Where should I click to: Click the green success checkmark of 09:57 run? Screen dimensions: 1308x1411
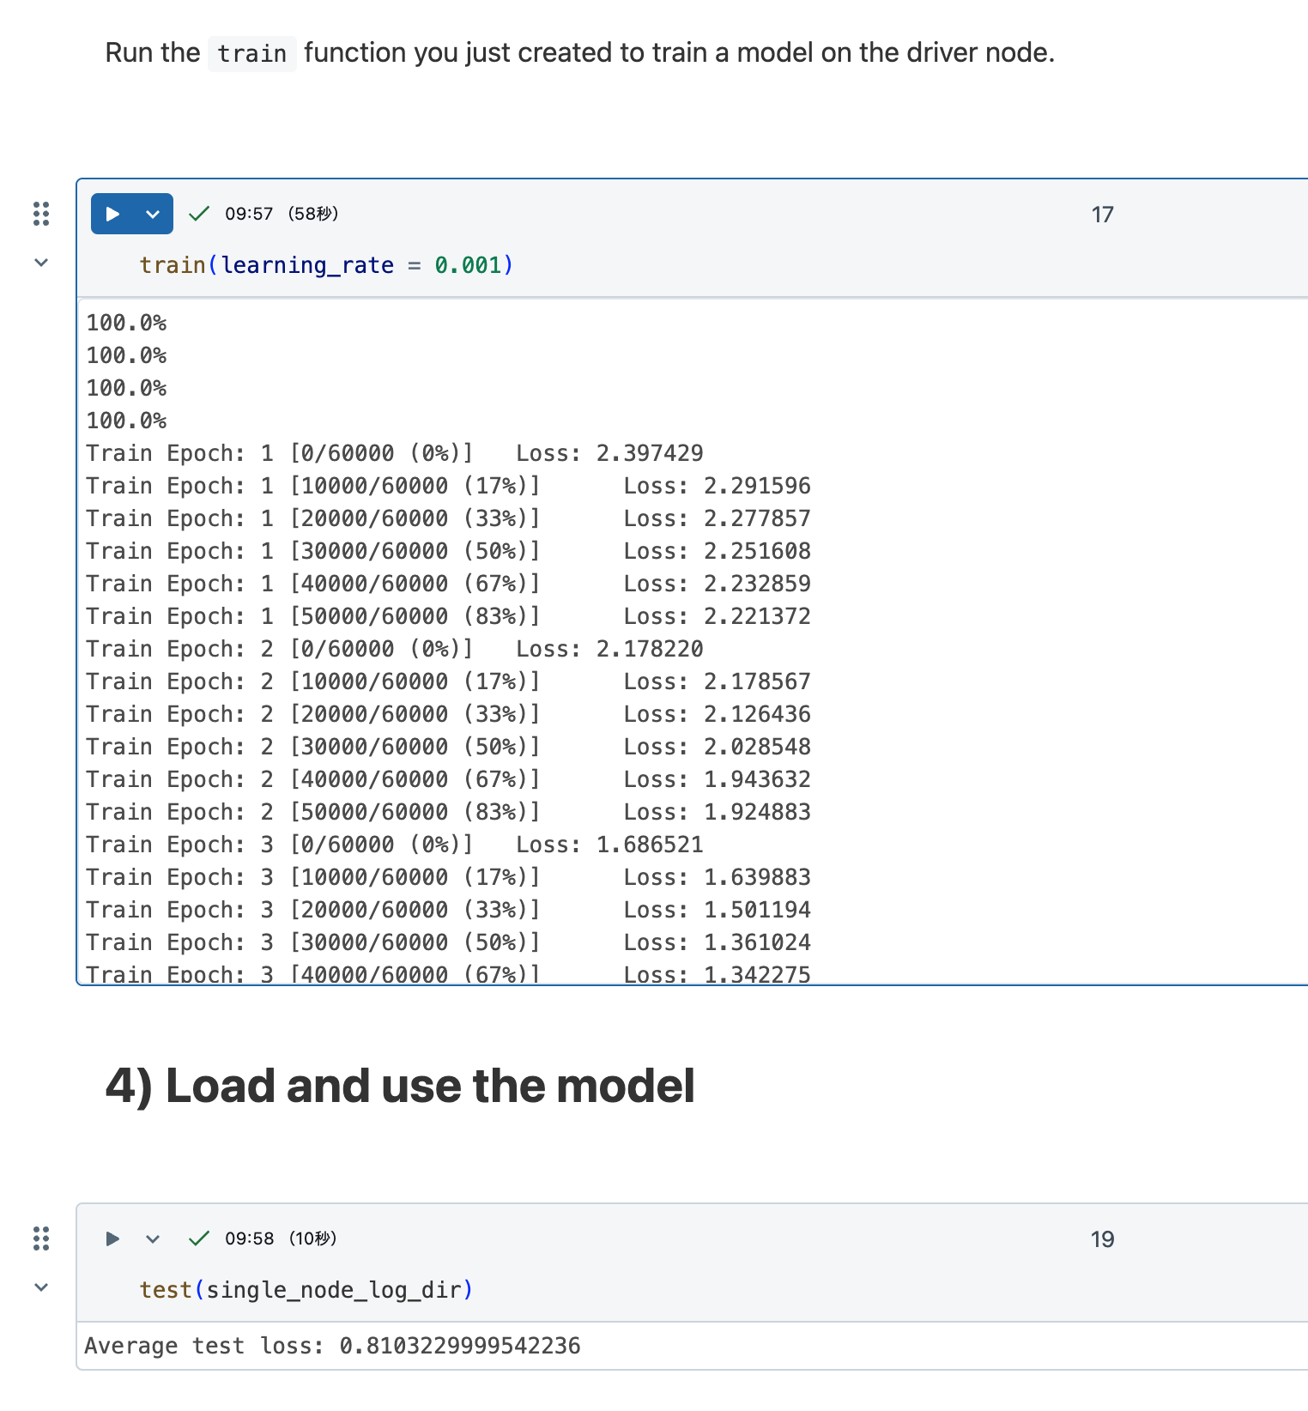tap(199, 214)
